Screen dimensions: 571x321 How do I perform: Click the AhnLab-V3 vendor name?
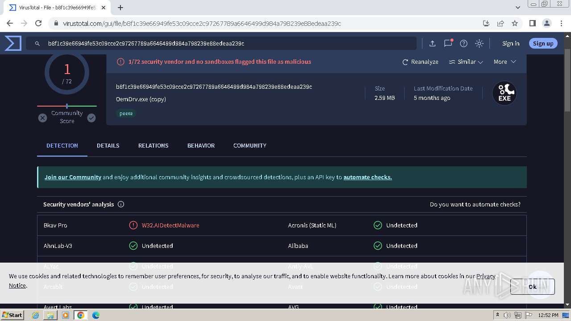(x=58, y=246)
